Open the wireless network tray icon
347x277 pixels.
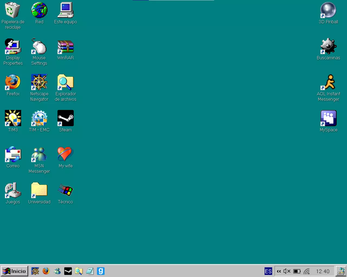307,271
